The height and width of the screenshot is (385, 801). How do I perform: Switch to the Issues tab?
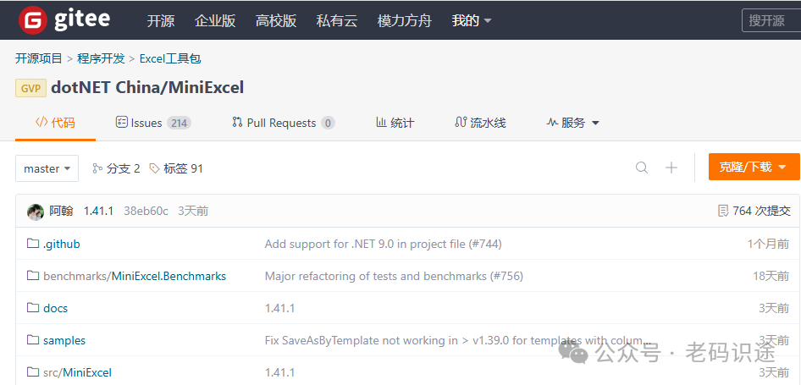coord(152,123)
